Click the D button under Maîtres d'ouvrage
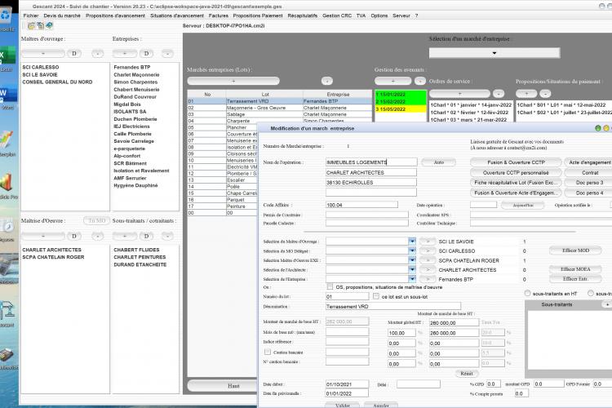Screen dimensions: 612x408 pyautogui.click(x=74, y=54)
